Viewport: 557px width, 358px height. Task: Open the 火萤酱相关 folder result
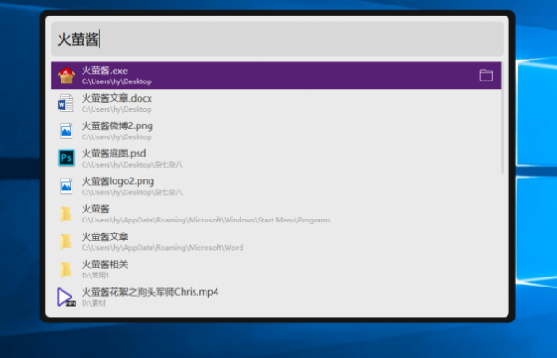pyautogui.click(x=276, y=269)
